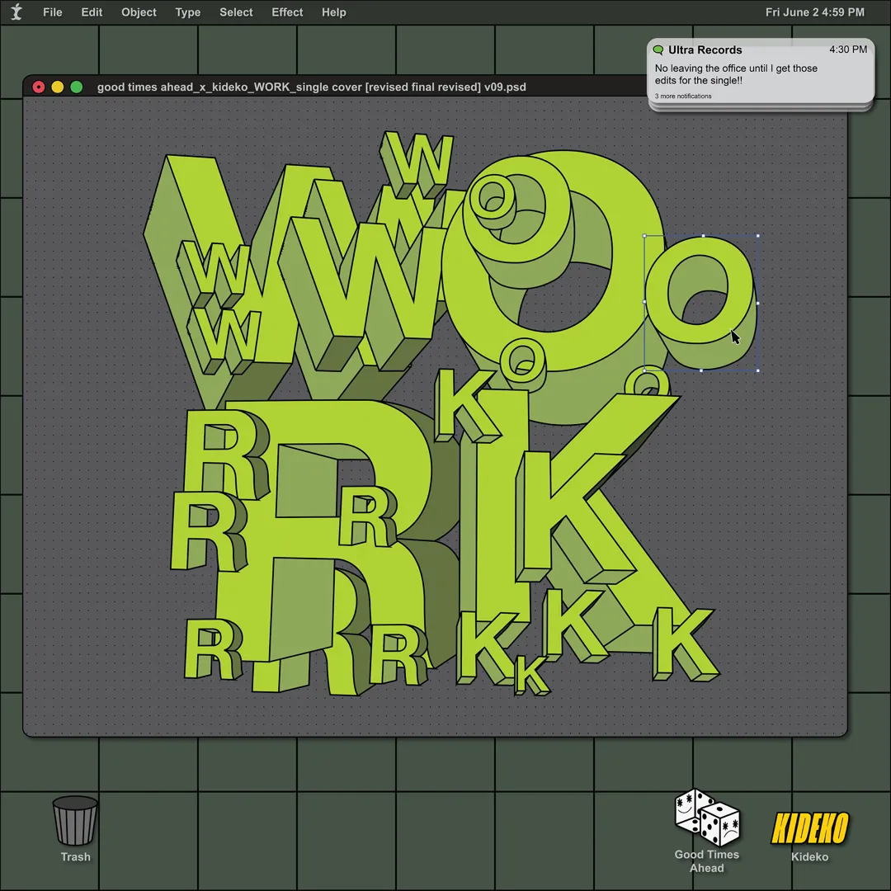891x891 pixels.
Task: Expand the '3 more notifications' link
Action: click(683, 97)
